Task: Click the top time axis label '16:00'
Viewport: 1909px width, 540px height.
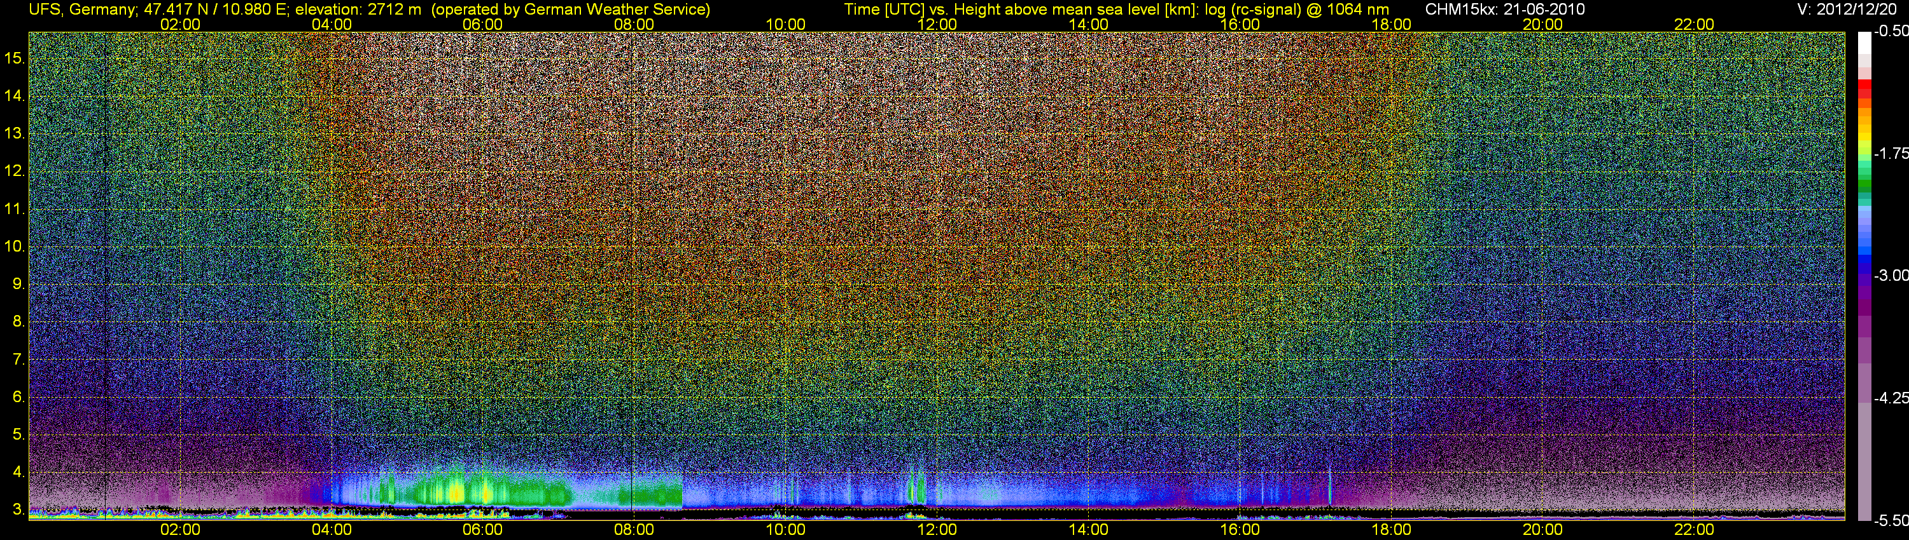Action: click(x=1240, y=24)
